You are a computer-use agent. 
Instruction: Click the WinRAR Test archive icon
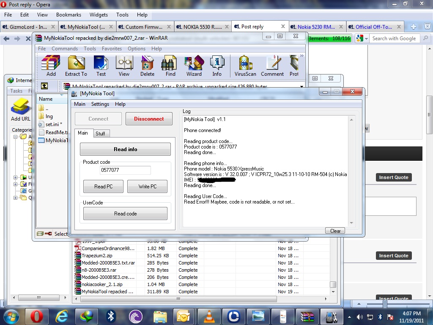101,66
